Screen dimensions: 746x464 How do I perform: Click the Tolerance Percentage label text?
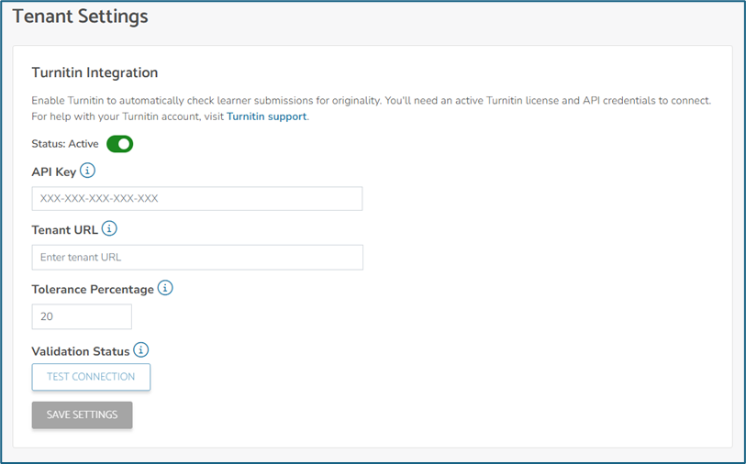click(93, 289)
